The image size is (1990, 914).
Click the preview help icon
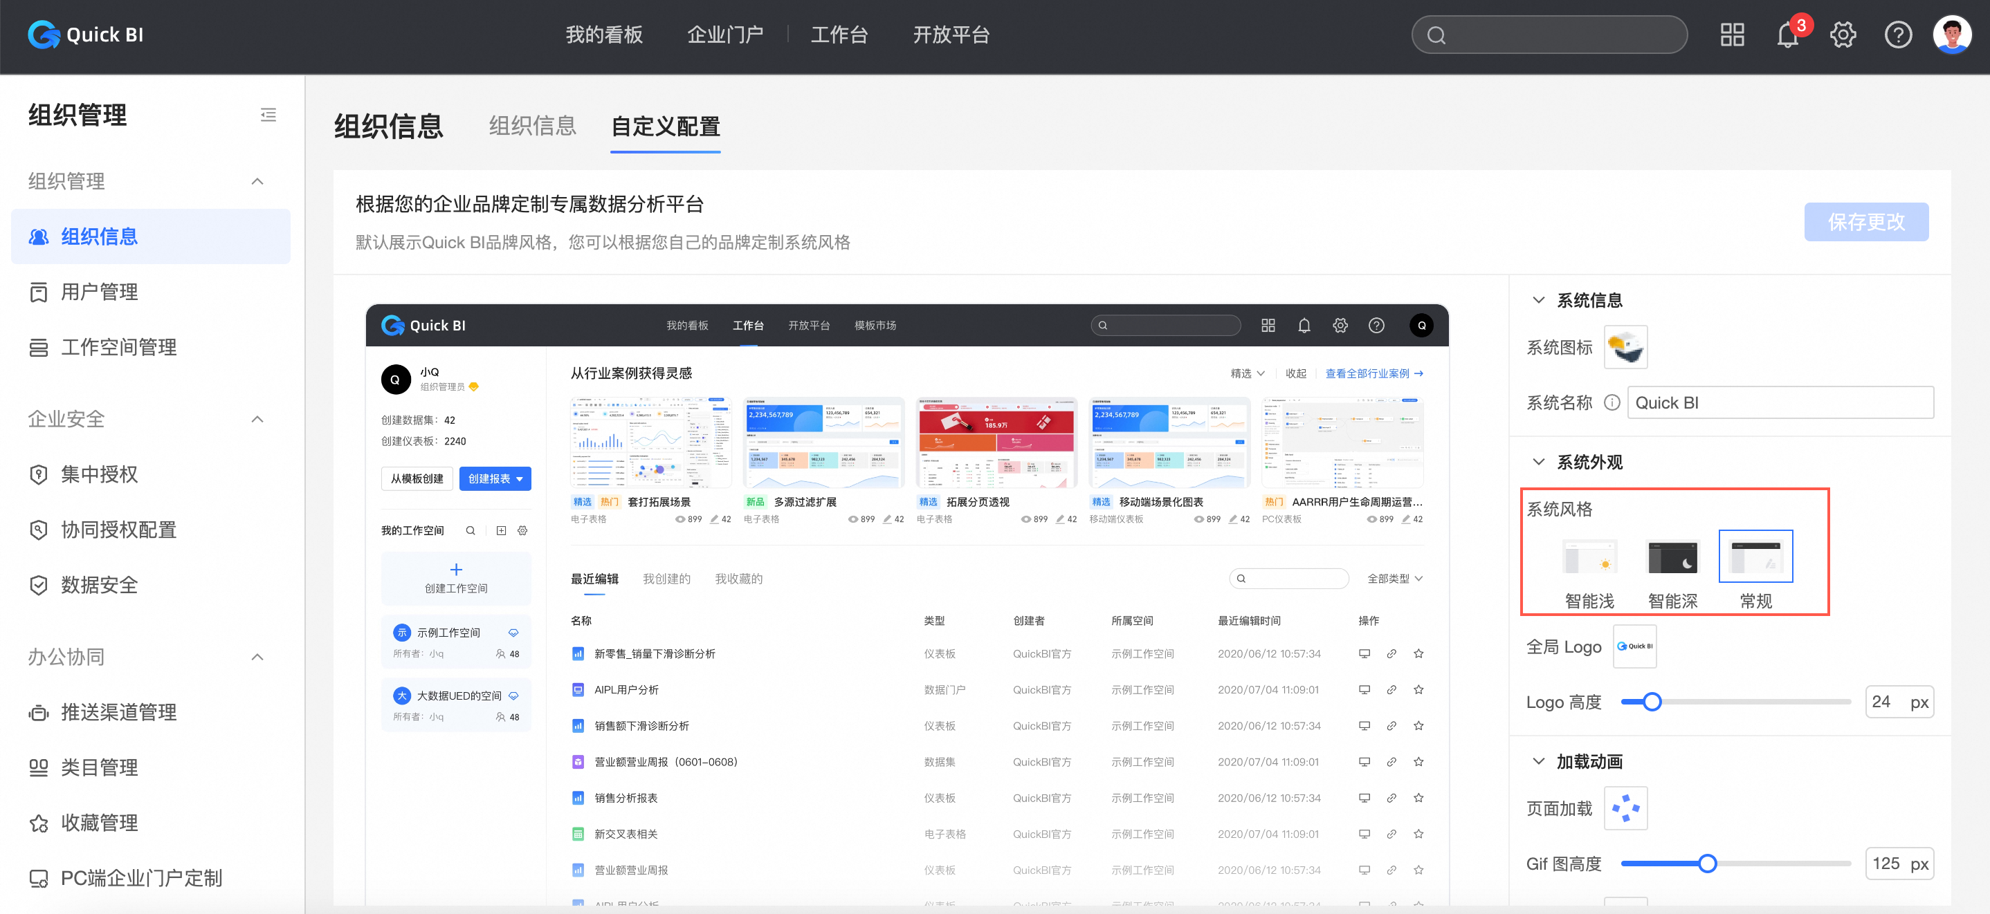click(1376, 325)
